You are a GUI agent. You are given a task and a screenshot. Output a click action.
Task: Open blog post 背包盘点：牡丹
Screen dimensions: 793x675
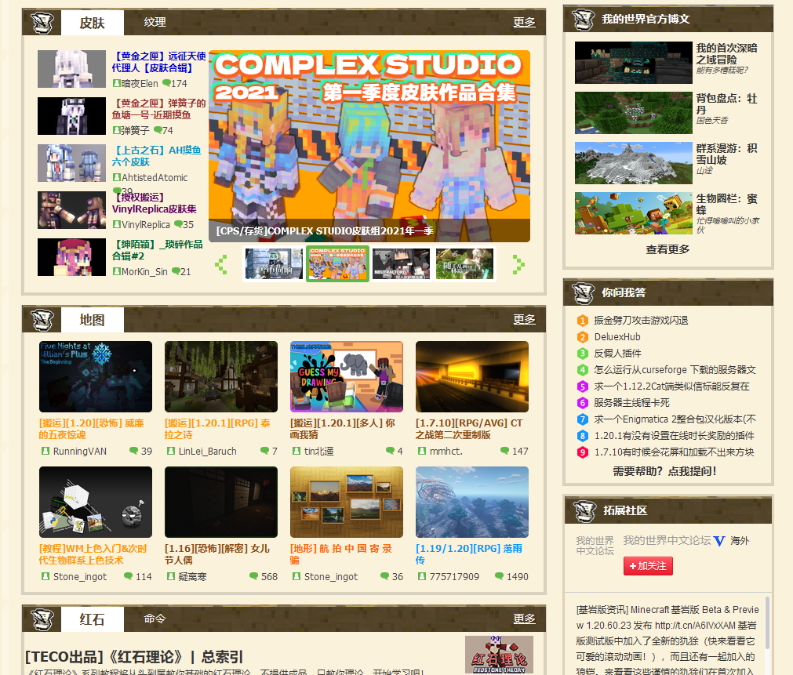[726, 104]
